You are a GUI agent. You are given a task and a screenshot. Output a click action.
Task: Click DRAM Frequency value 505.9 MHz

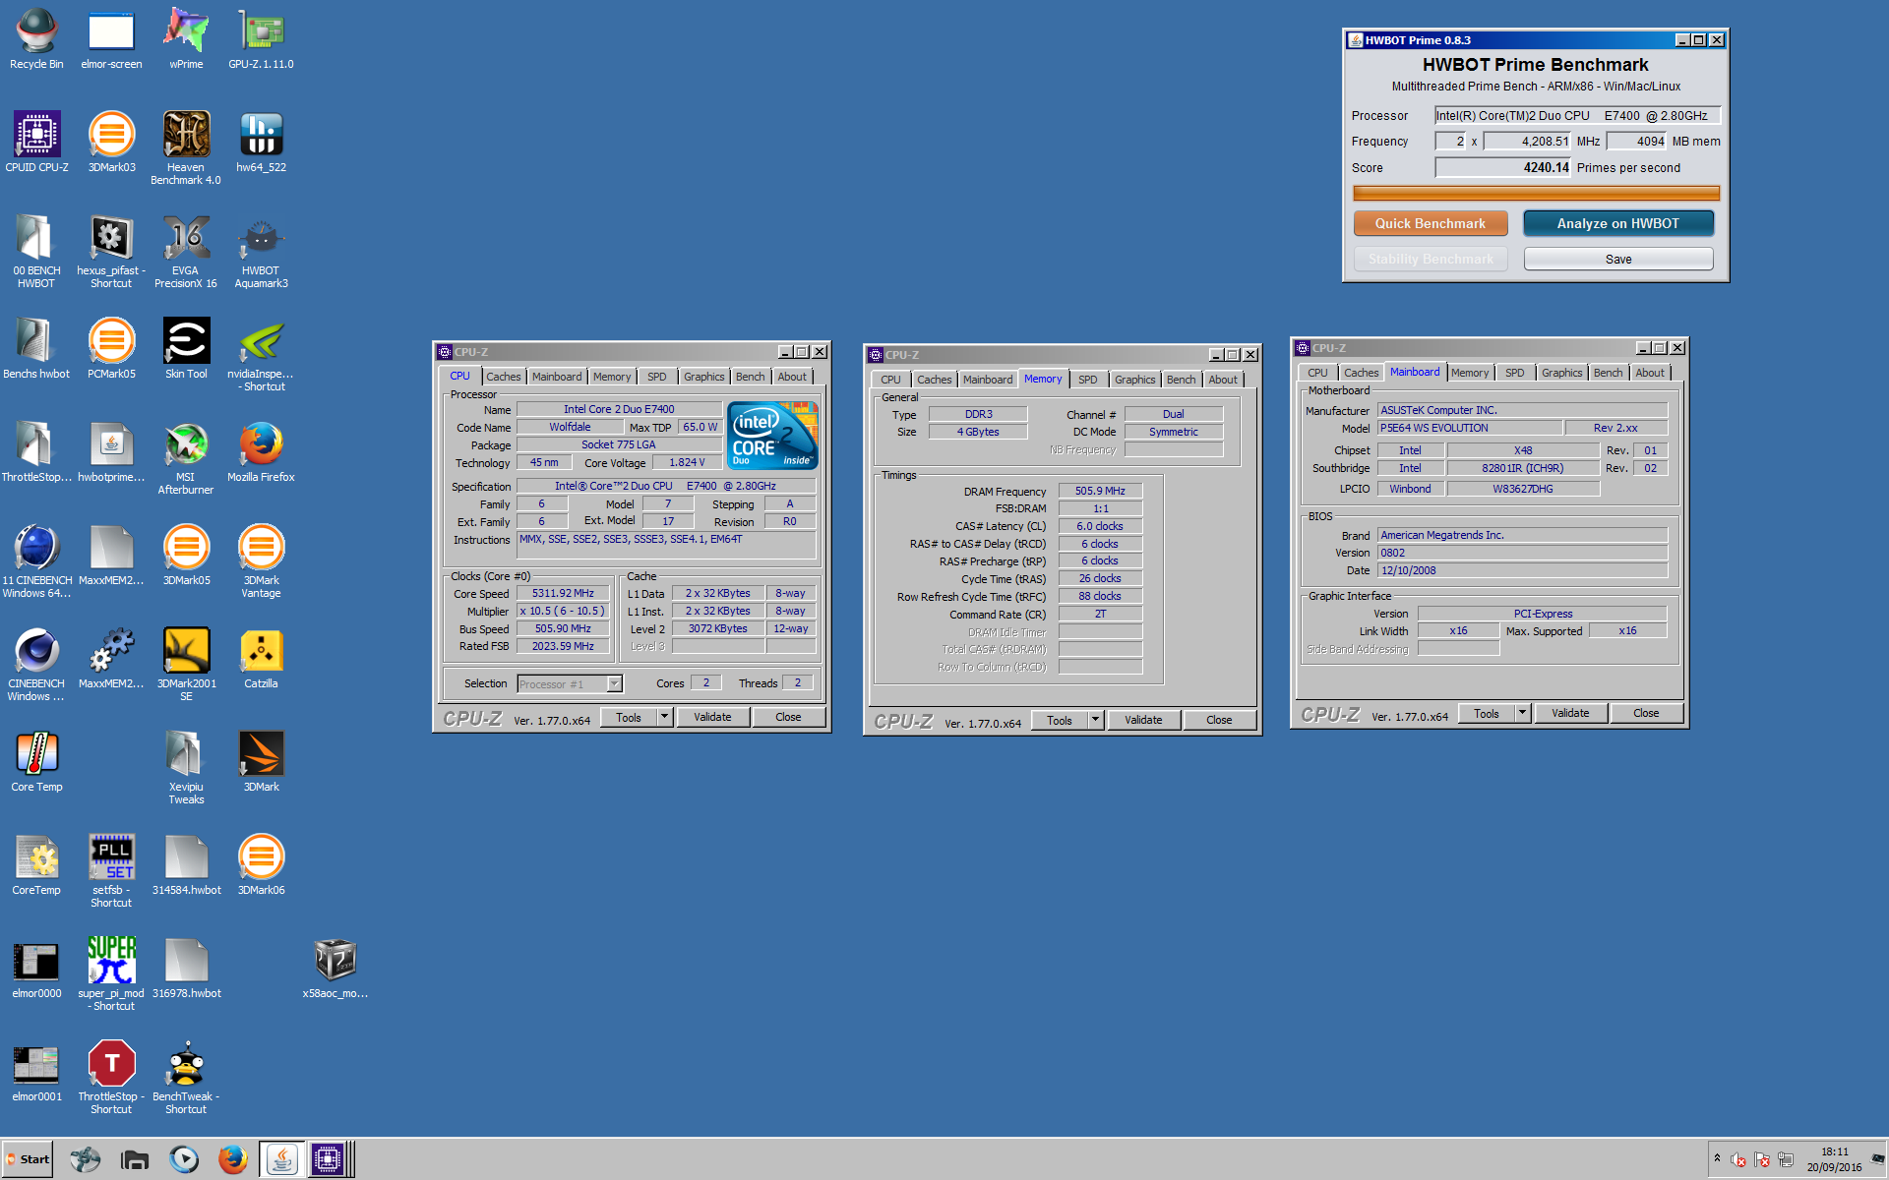click(x=1100, y=492)
